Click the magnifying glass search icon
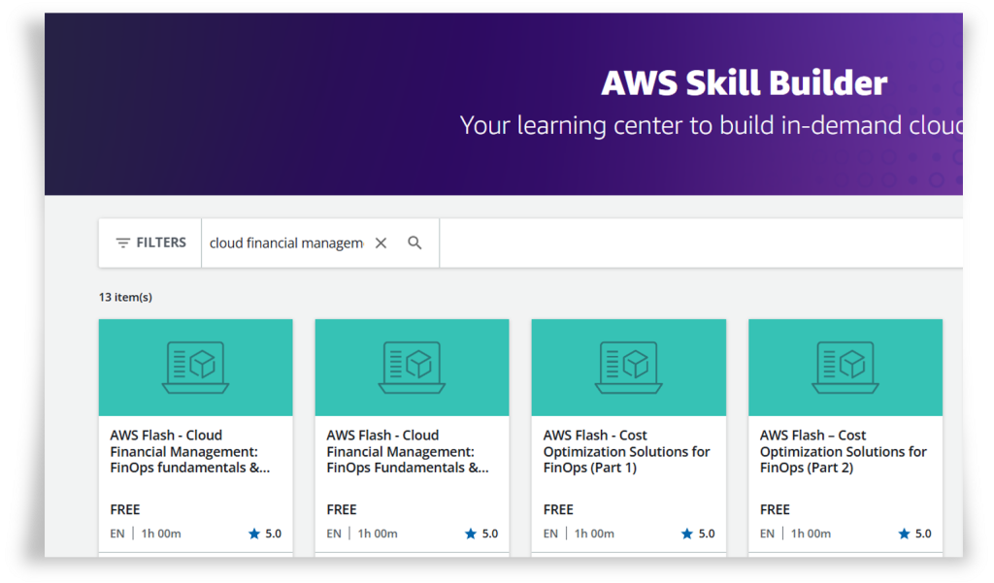994x583 pixels. coord(414,243)
